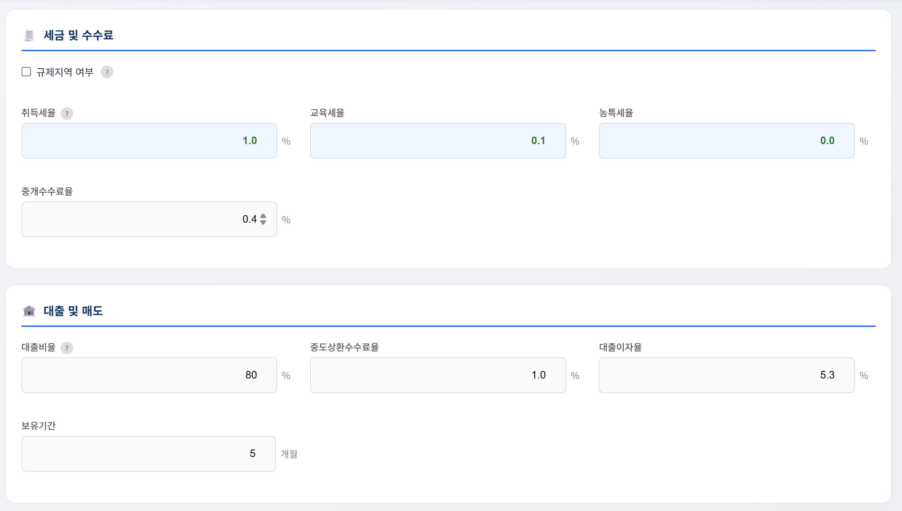This screenshot has height=511, width=902.
Task: Click the 대출이자율 field showing 5.3
Action: click(x=726, y=375)
